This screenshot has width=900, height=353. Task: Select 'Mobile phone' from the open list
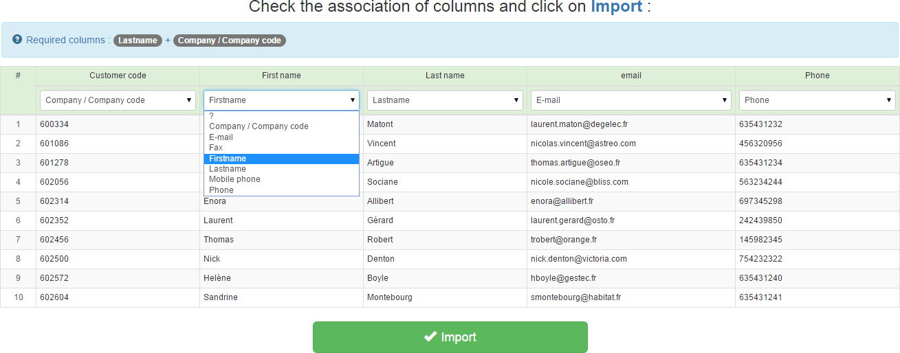(234, 179)
